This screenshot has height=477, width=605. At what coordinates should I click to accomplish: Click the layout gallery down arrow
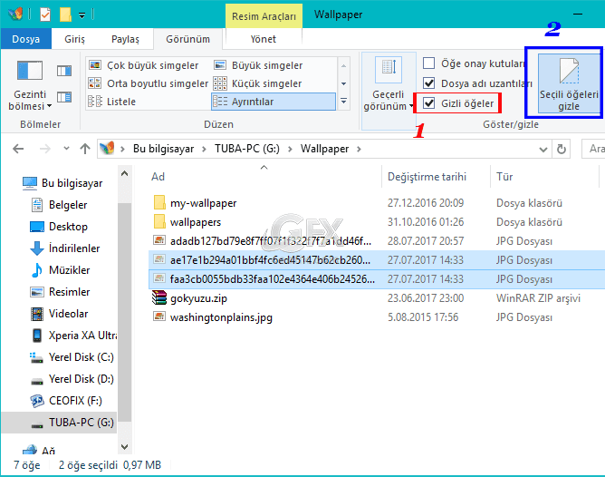click(343, 83)
